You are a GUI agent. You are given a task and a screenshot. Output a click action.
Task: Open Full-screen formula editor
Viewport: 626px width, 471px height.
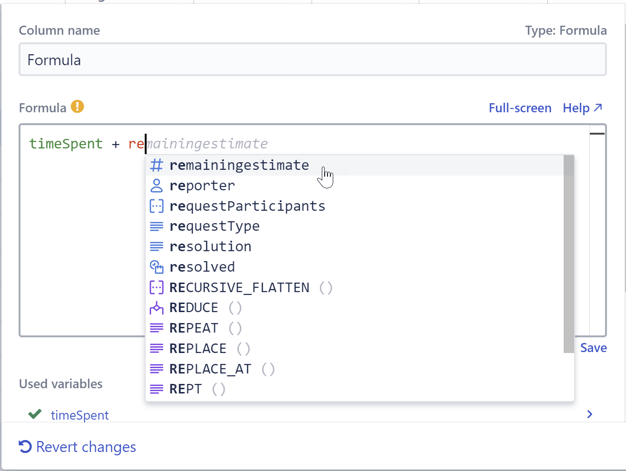[520, 108]
